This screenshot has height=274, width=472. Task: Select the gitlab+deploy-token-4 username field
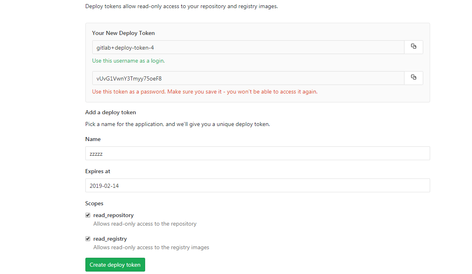248,47
